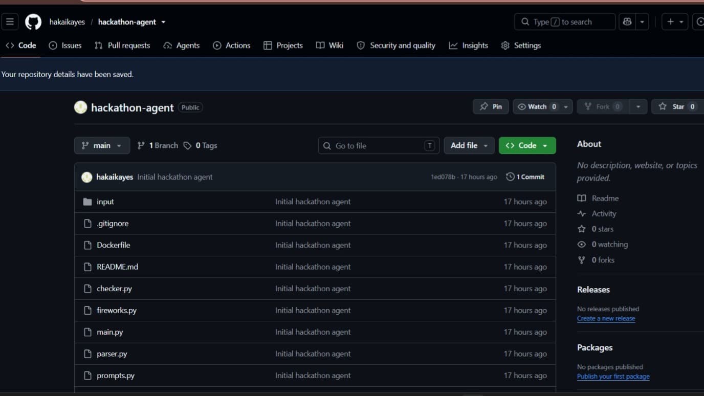Screen dimensions: 704x396
Task: Open commit hash 1ed078b
Action: coord(443,177)
